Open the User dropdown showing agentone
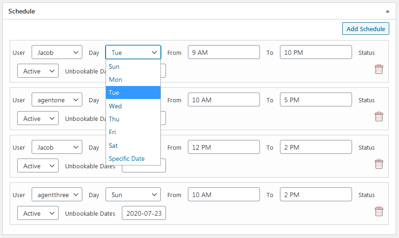Viewport: 399px width, 238px height. pyautogui.click(x=57, y=100)
